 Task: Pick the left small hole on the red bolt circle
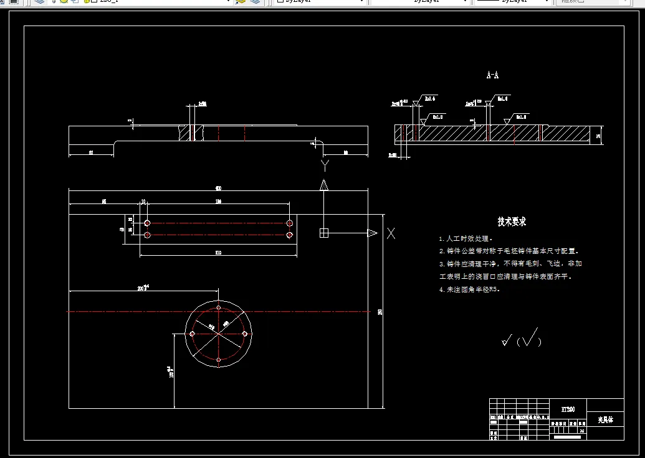tap(192, 334)
